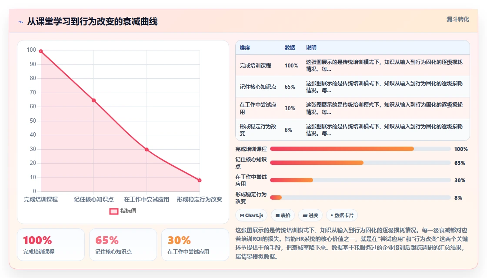Click the 100% table data cell
Image resolution: width=487 pixels, height=278 pixels.
(291, 66)
